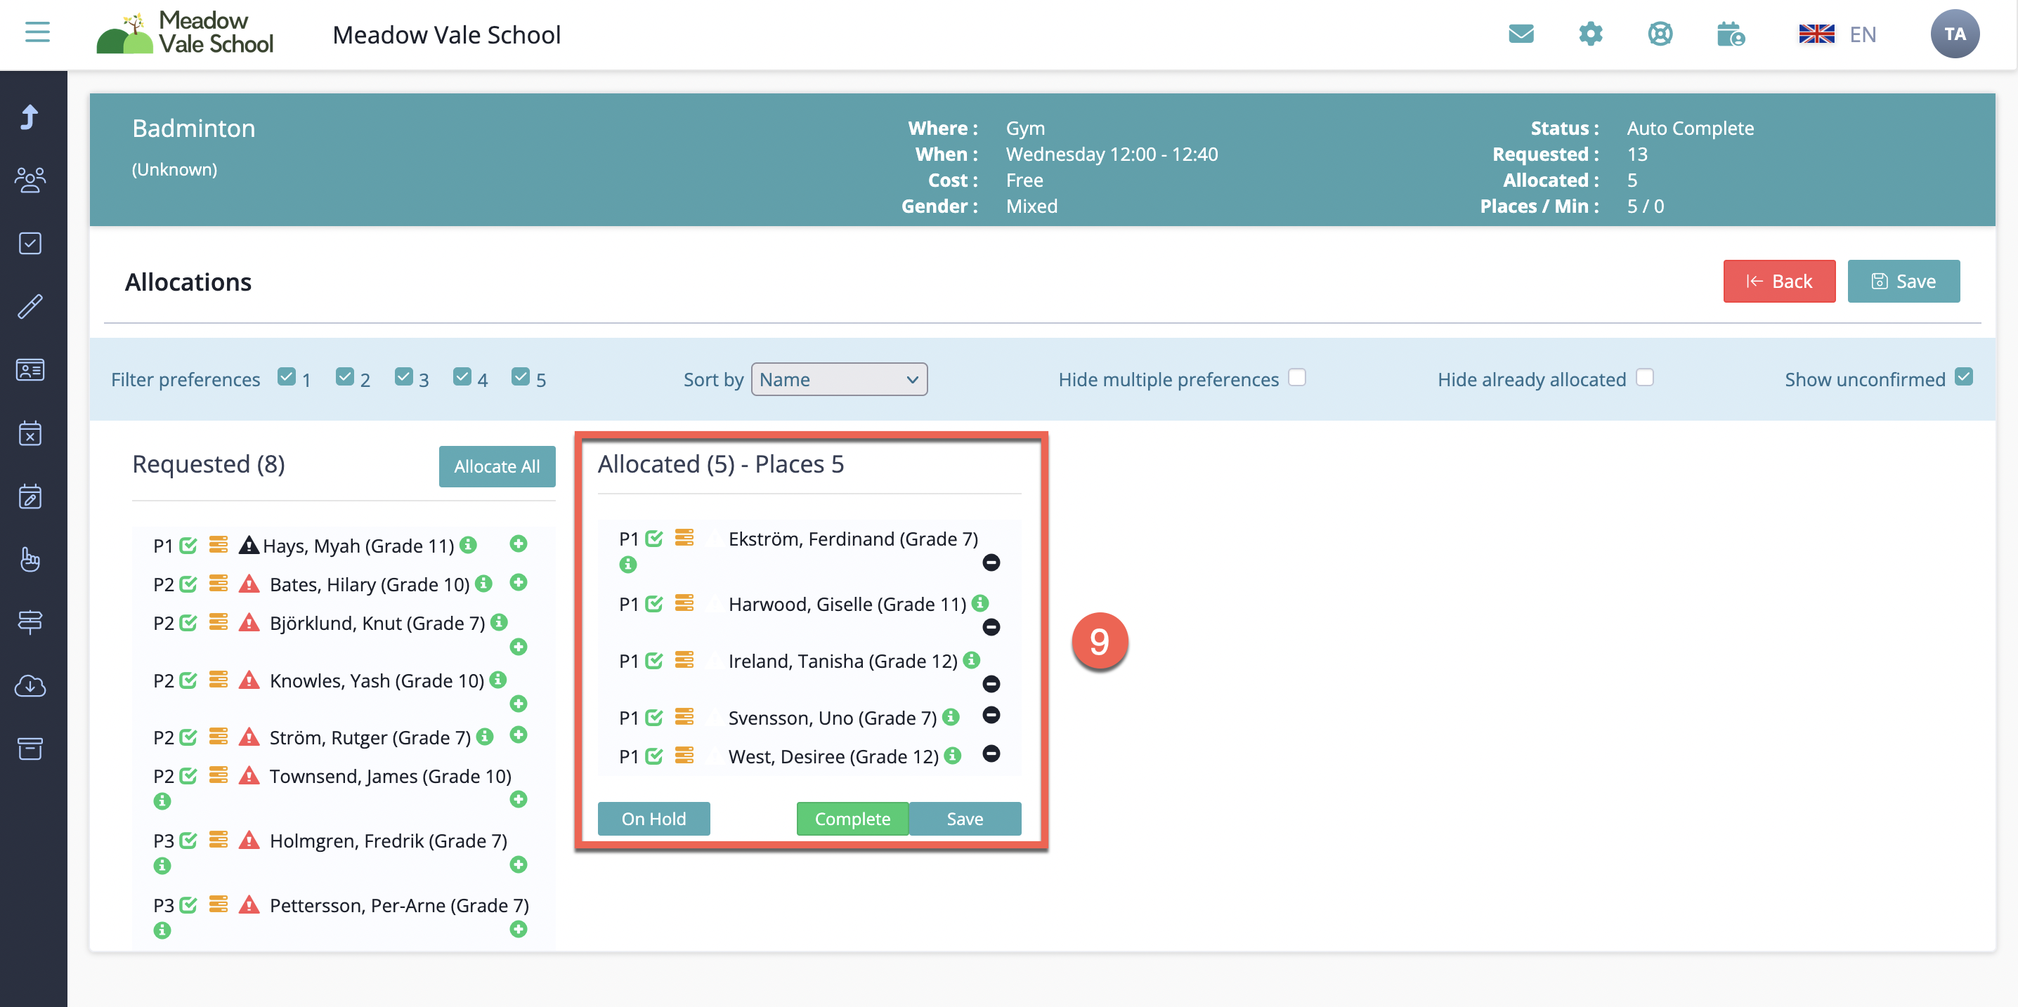Open the settings gear icon
This screenshot has height=1007, width=2018.
click(x=1590, y=34)
